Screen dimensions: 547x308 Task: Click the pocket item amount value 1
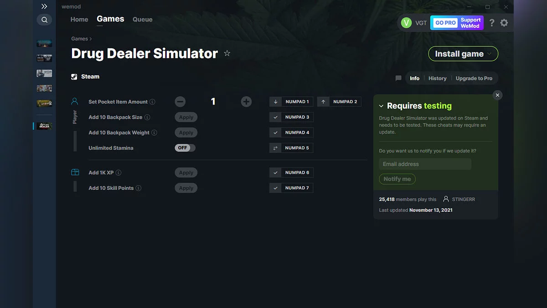(x=213, y=102)
